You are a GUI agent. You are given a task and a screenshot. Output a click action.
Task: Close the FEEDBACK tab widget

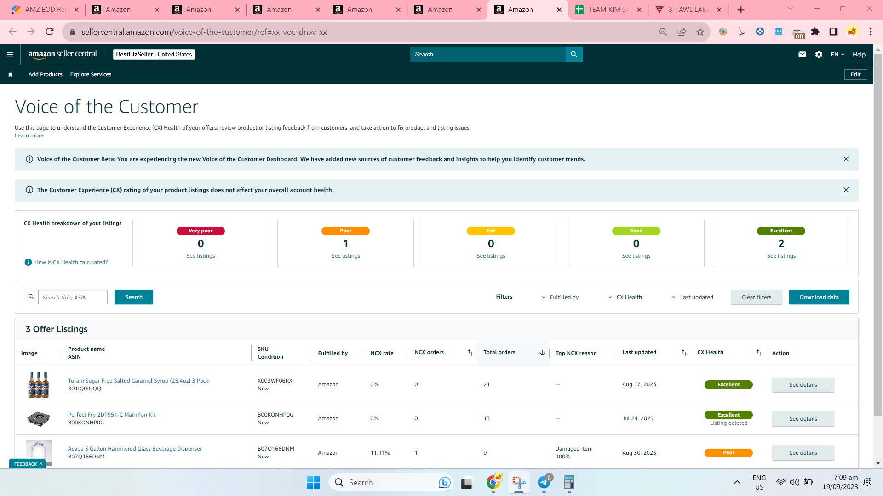click(41, 464)
